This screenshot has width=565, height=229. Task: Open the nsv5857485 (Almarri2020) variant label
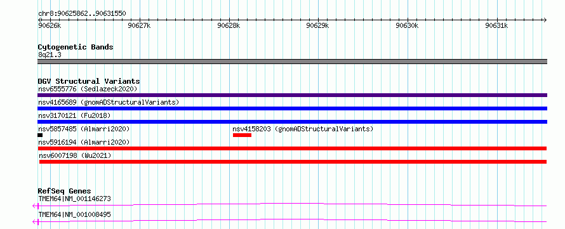point(84,129)
